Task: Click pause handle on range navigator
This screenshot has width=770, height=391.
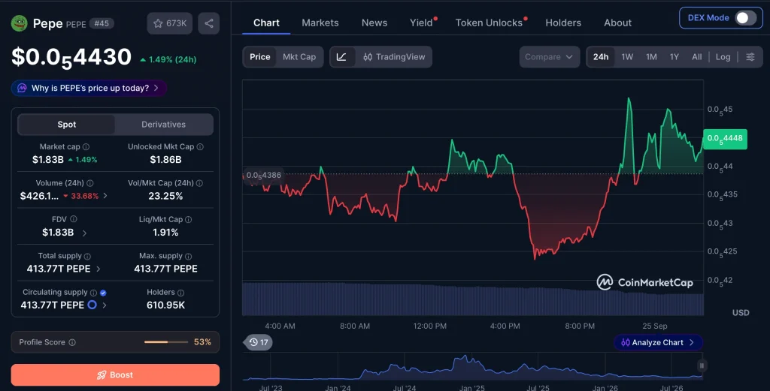Action: tap(702, 365)
